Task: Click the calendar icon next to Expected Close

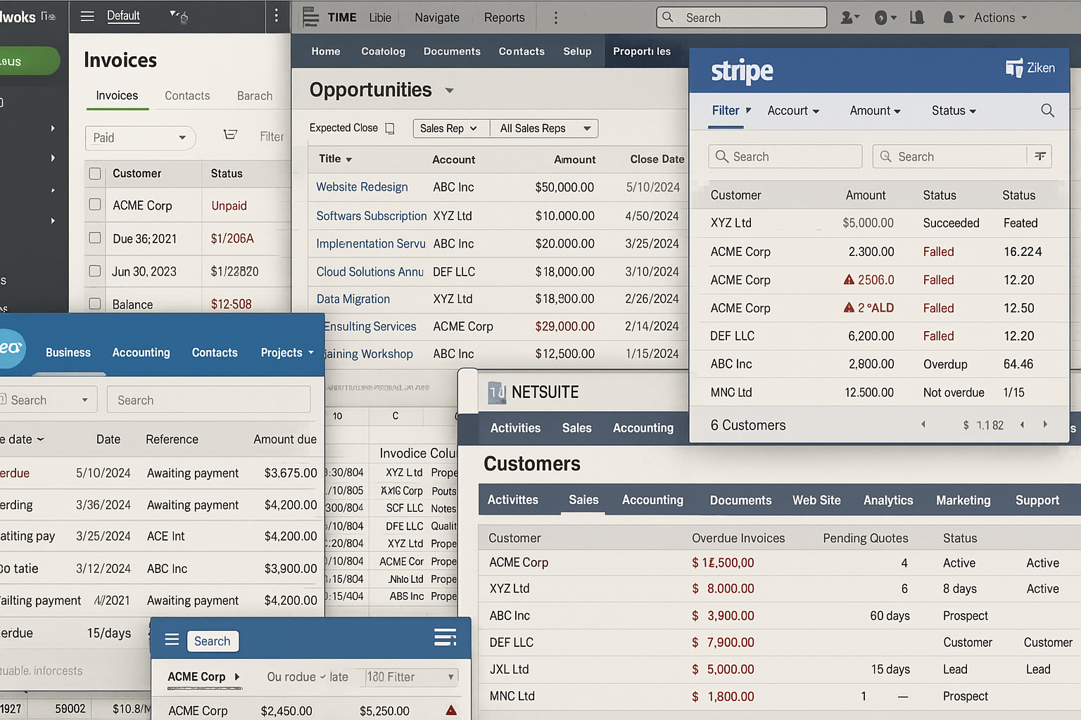Action: pyautogui.click(x=390, y=128)
